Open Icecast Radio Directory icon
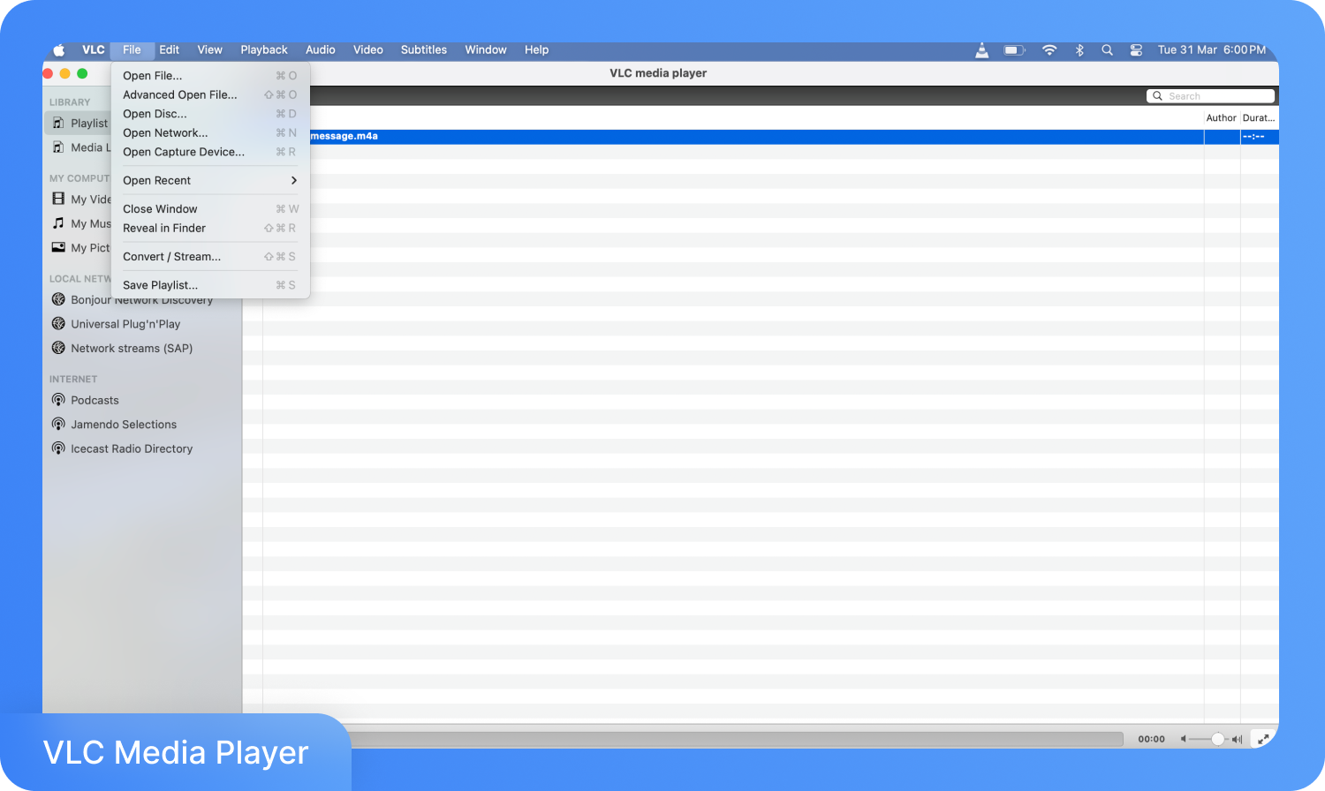Viewport: 1325px width, 791px height. [x=58, y=448]
